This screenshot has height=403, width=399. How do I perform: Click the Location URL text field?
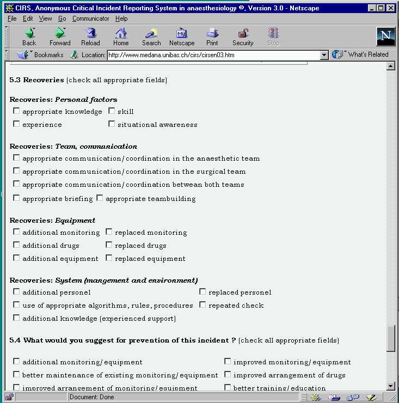pyautogui.click(x=214, y=55)
